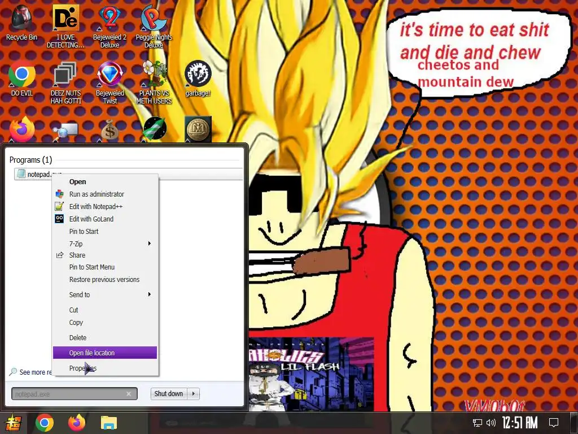Expand the Send to submenu

tap(104, 294)
